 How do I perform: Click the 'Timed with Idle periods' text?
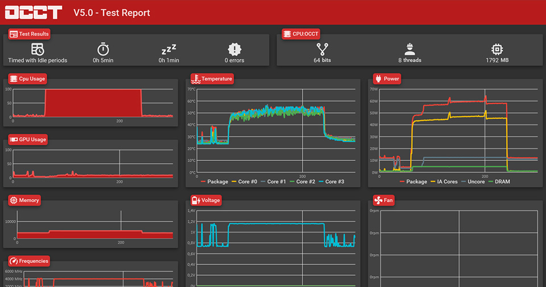(x=38, y=60)
